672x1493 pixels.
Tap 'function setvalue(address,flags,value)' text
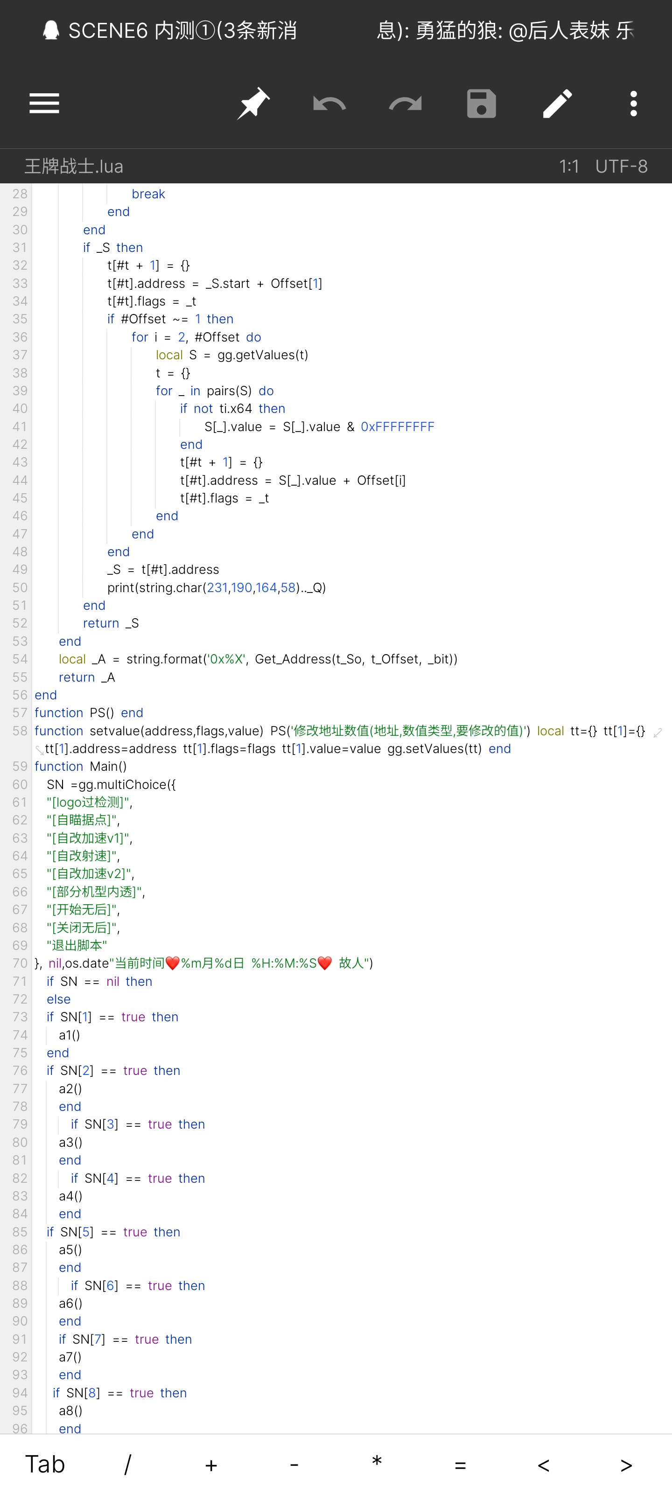(148, 731)
